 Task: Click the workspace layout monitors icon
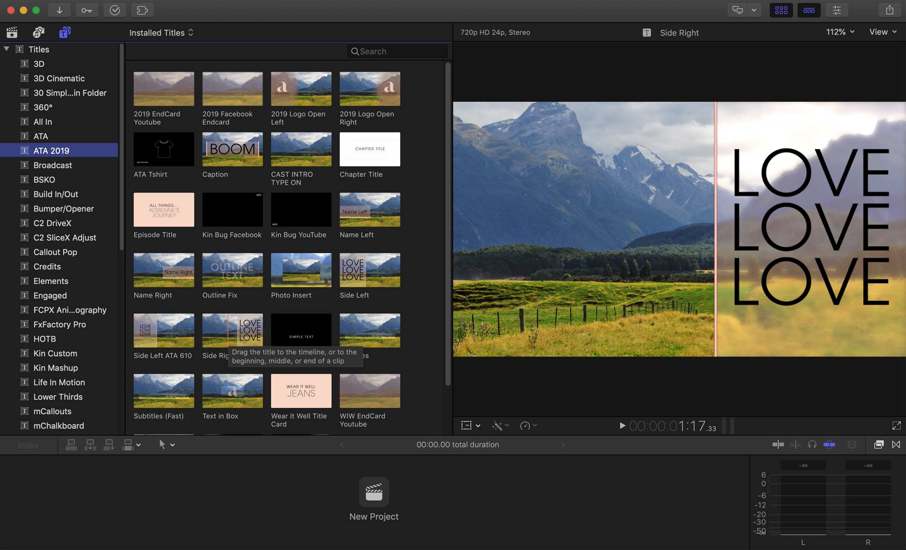(738, 10)
